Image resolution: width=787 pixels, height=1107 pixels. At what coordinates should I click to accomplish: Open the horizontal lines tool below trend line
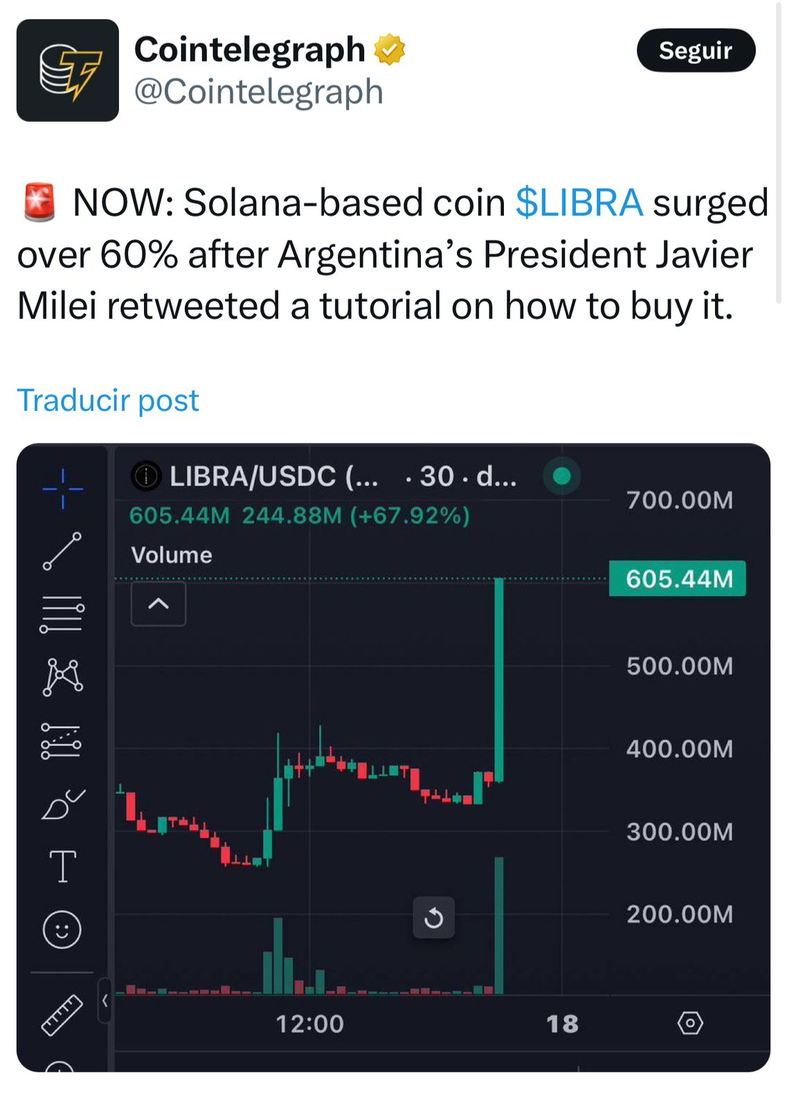click(x=62, y=614)
